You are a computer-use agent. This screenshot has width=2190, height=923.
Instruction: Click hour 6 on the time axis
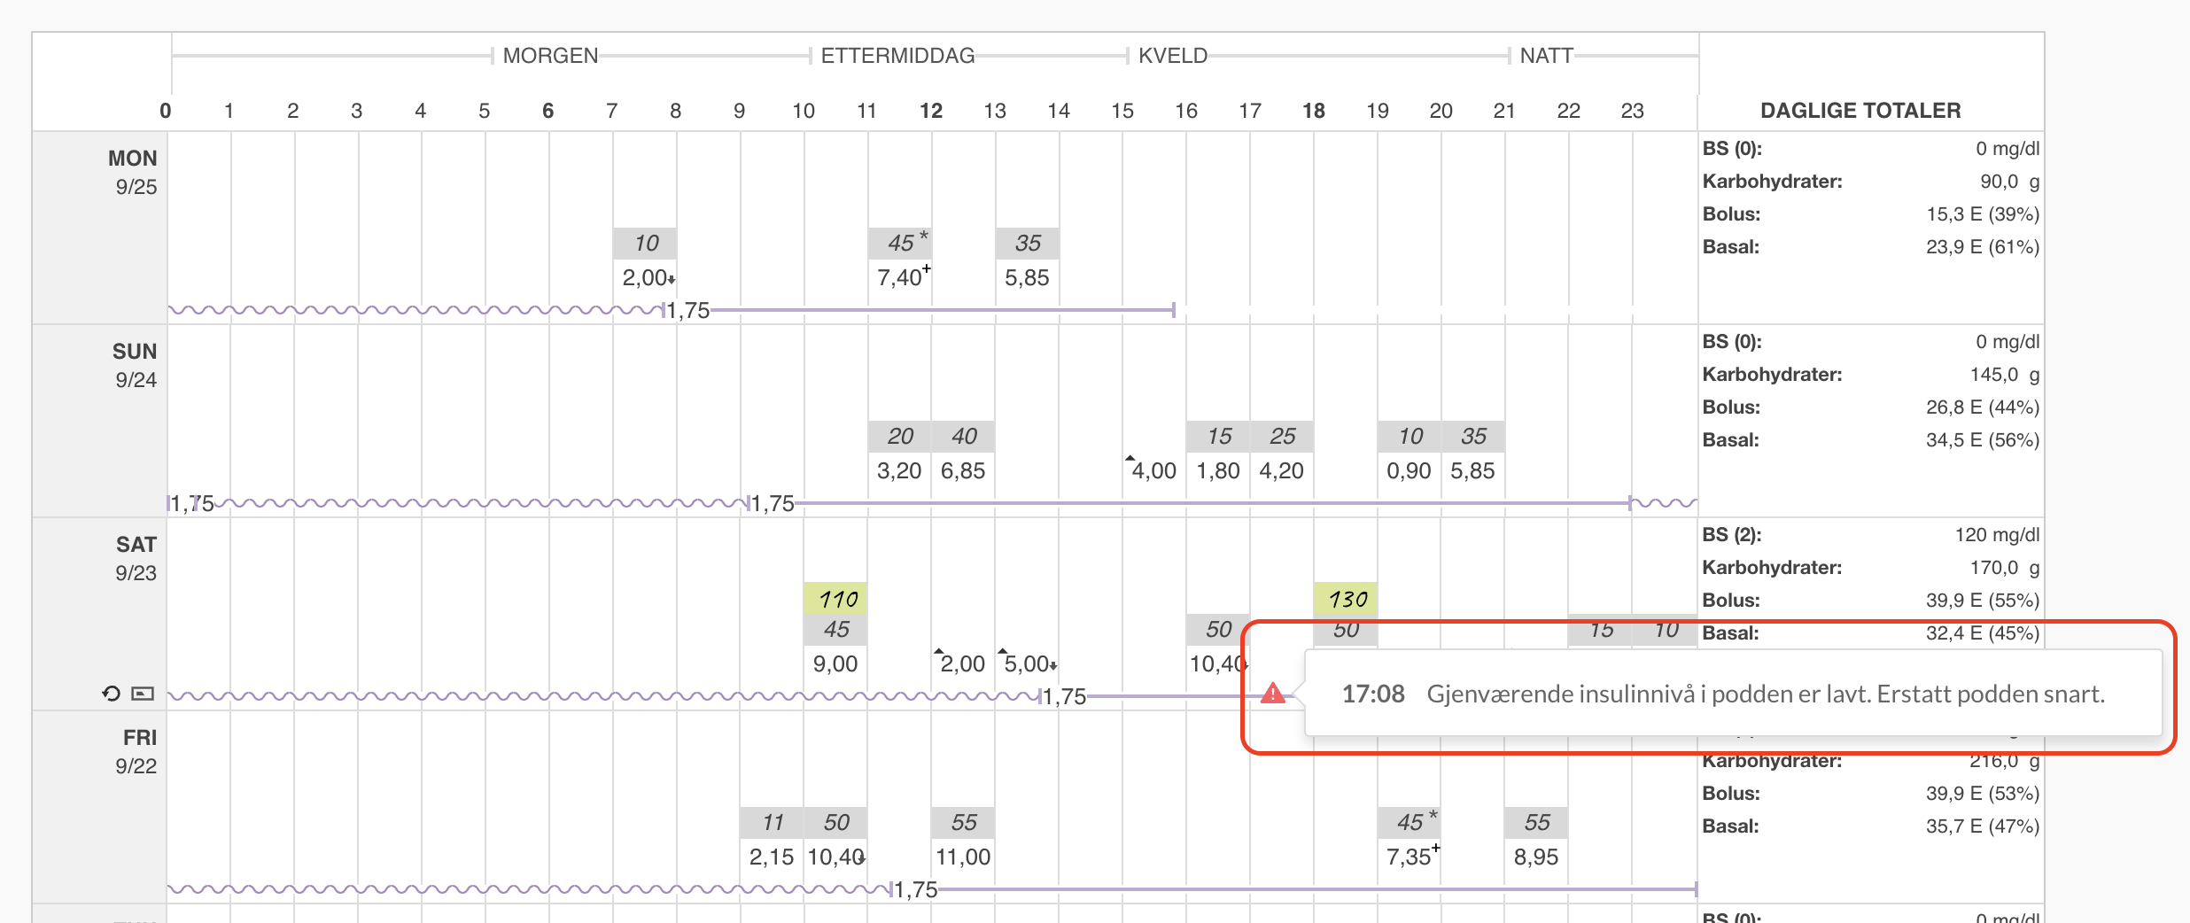pyautogui.click(x=547, y=111)
